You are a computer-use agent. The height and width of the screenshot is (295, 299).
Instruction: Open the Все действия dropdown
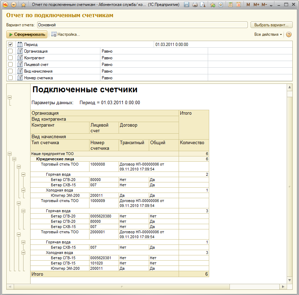coord(268,34)
